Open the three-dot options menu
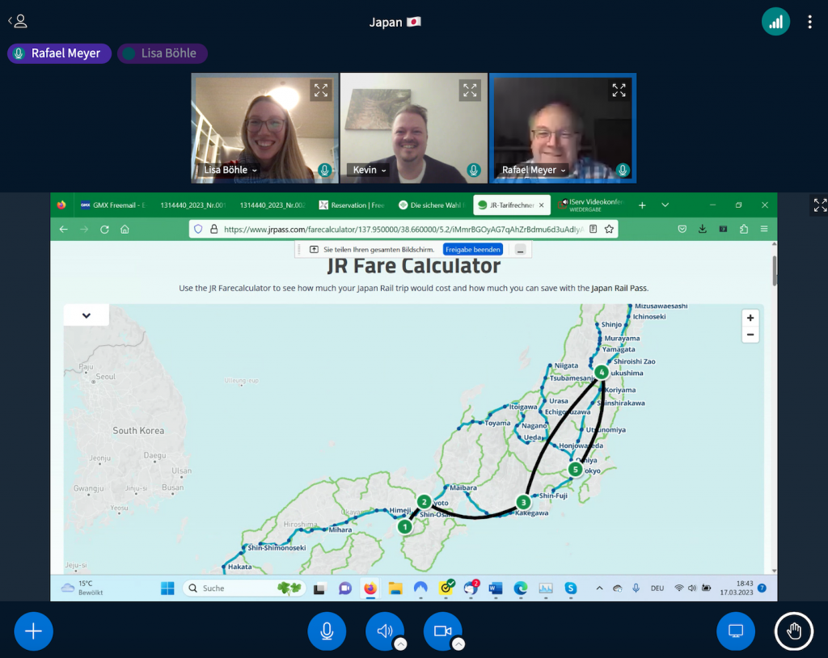This screenshot has width=828, height=658. click(x=809, y=22)
